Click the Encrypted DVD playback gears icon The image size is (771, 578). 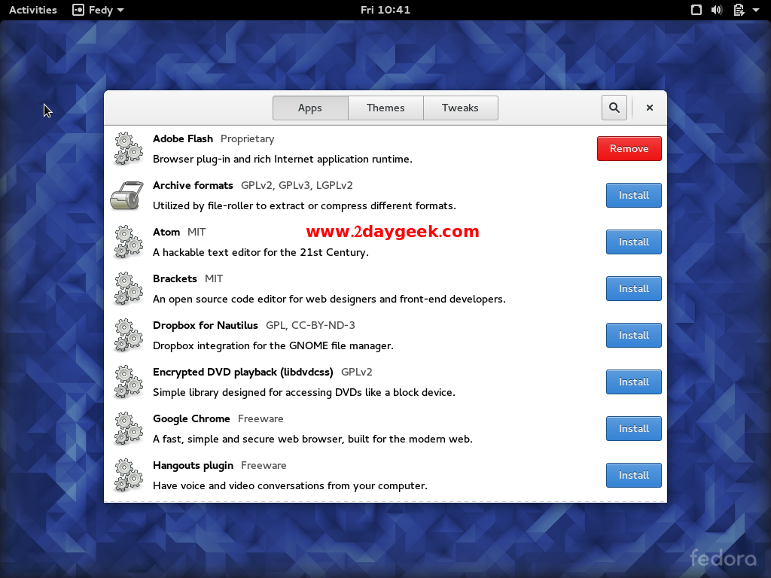[x=128, y=382]
